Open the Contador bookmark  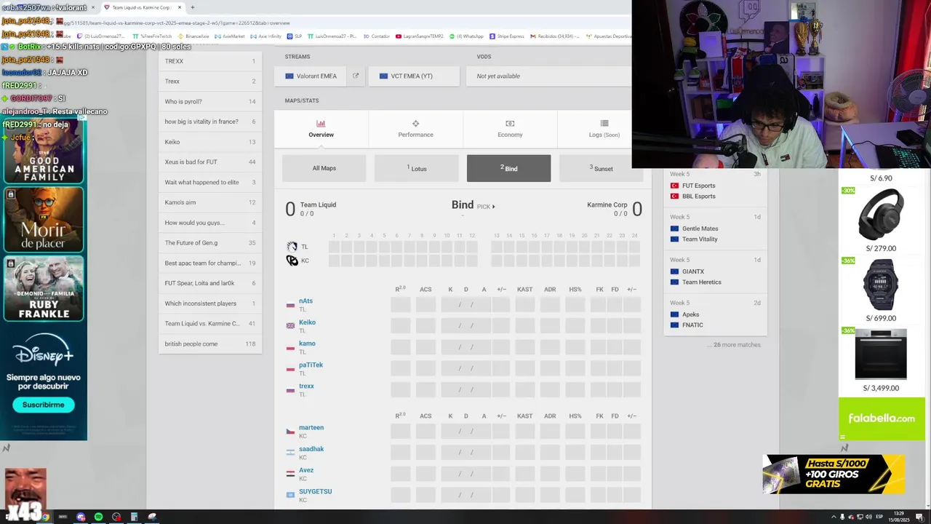click(377, 36)
